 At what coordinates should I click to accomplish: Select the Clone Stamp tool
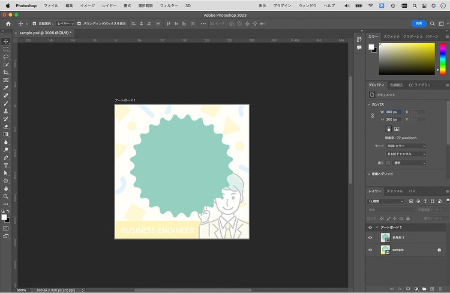(6, 111)
